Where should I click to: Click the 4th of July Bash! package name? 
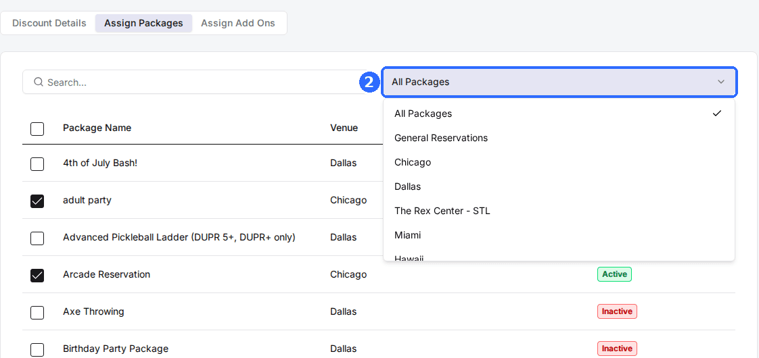(100, 163)
